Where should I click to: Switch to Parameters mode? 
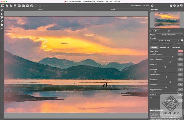click(135, 6)
